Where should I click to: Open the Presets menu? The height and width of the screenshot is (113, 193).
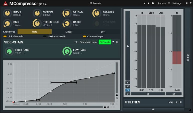pyautogui.click(x=95, y=3)
